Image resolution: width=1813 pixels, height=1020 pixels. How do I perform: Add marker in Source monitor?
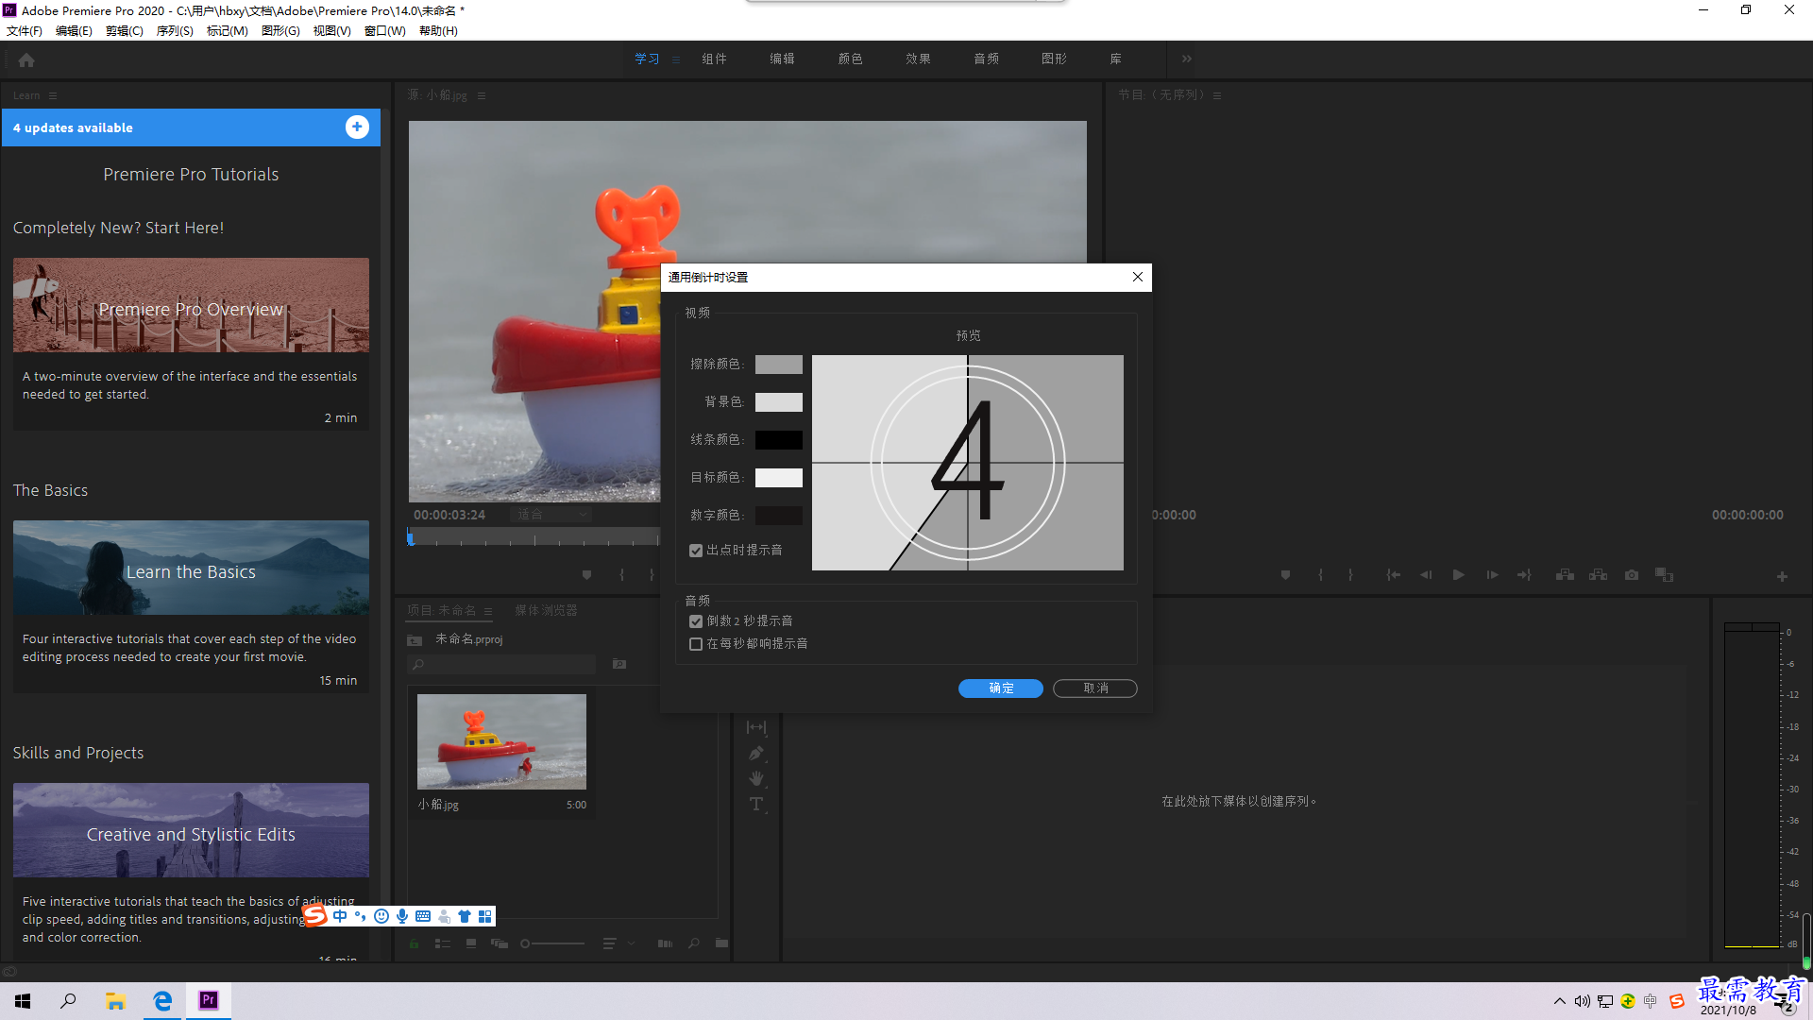pos(586,575)
